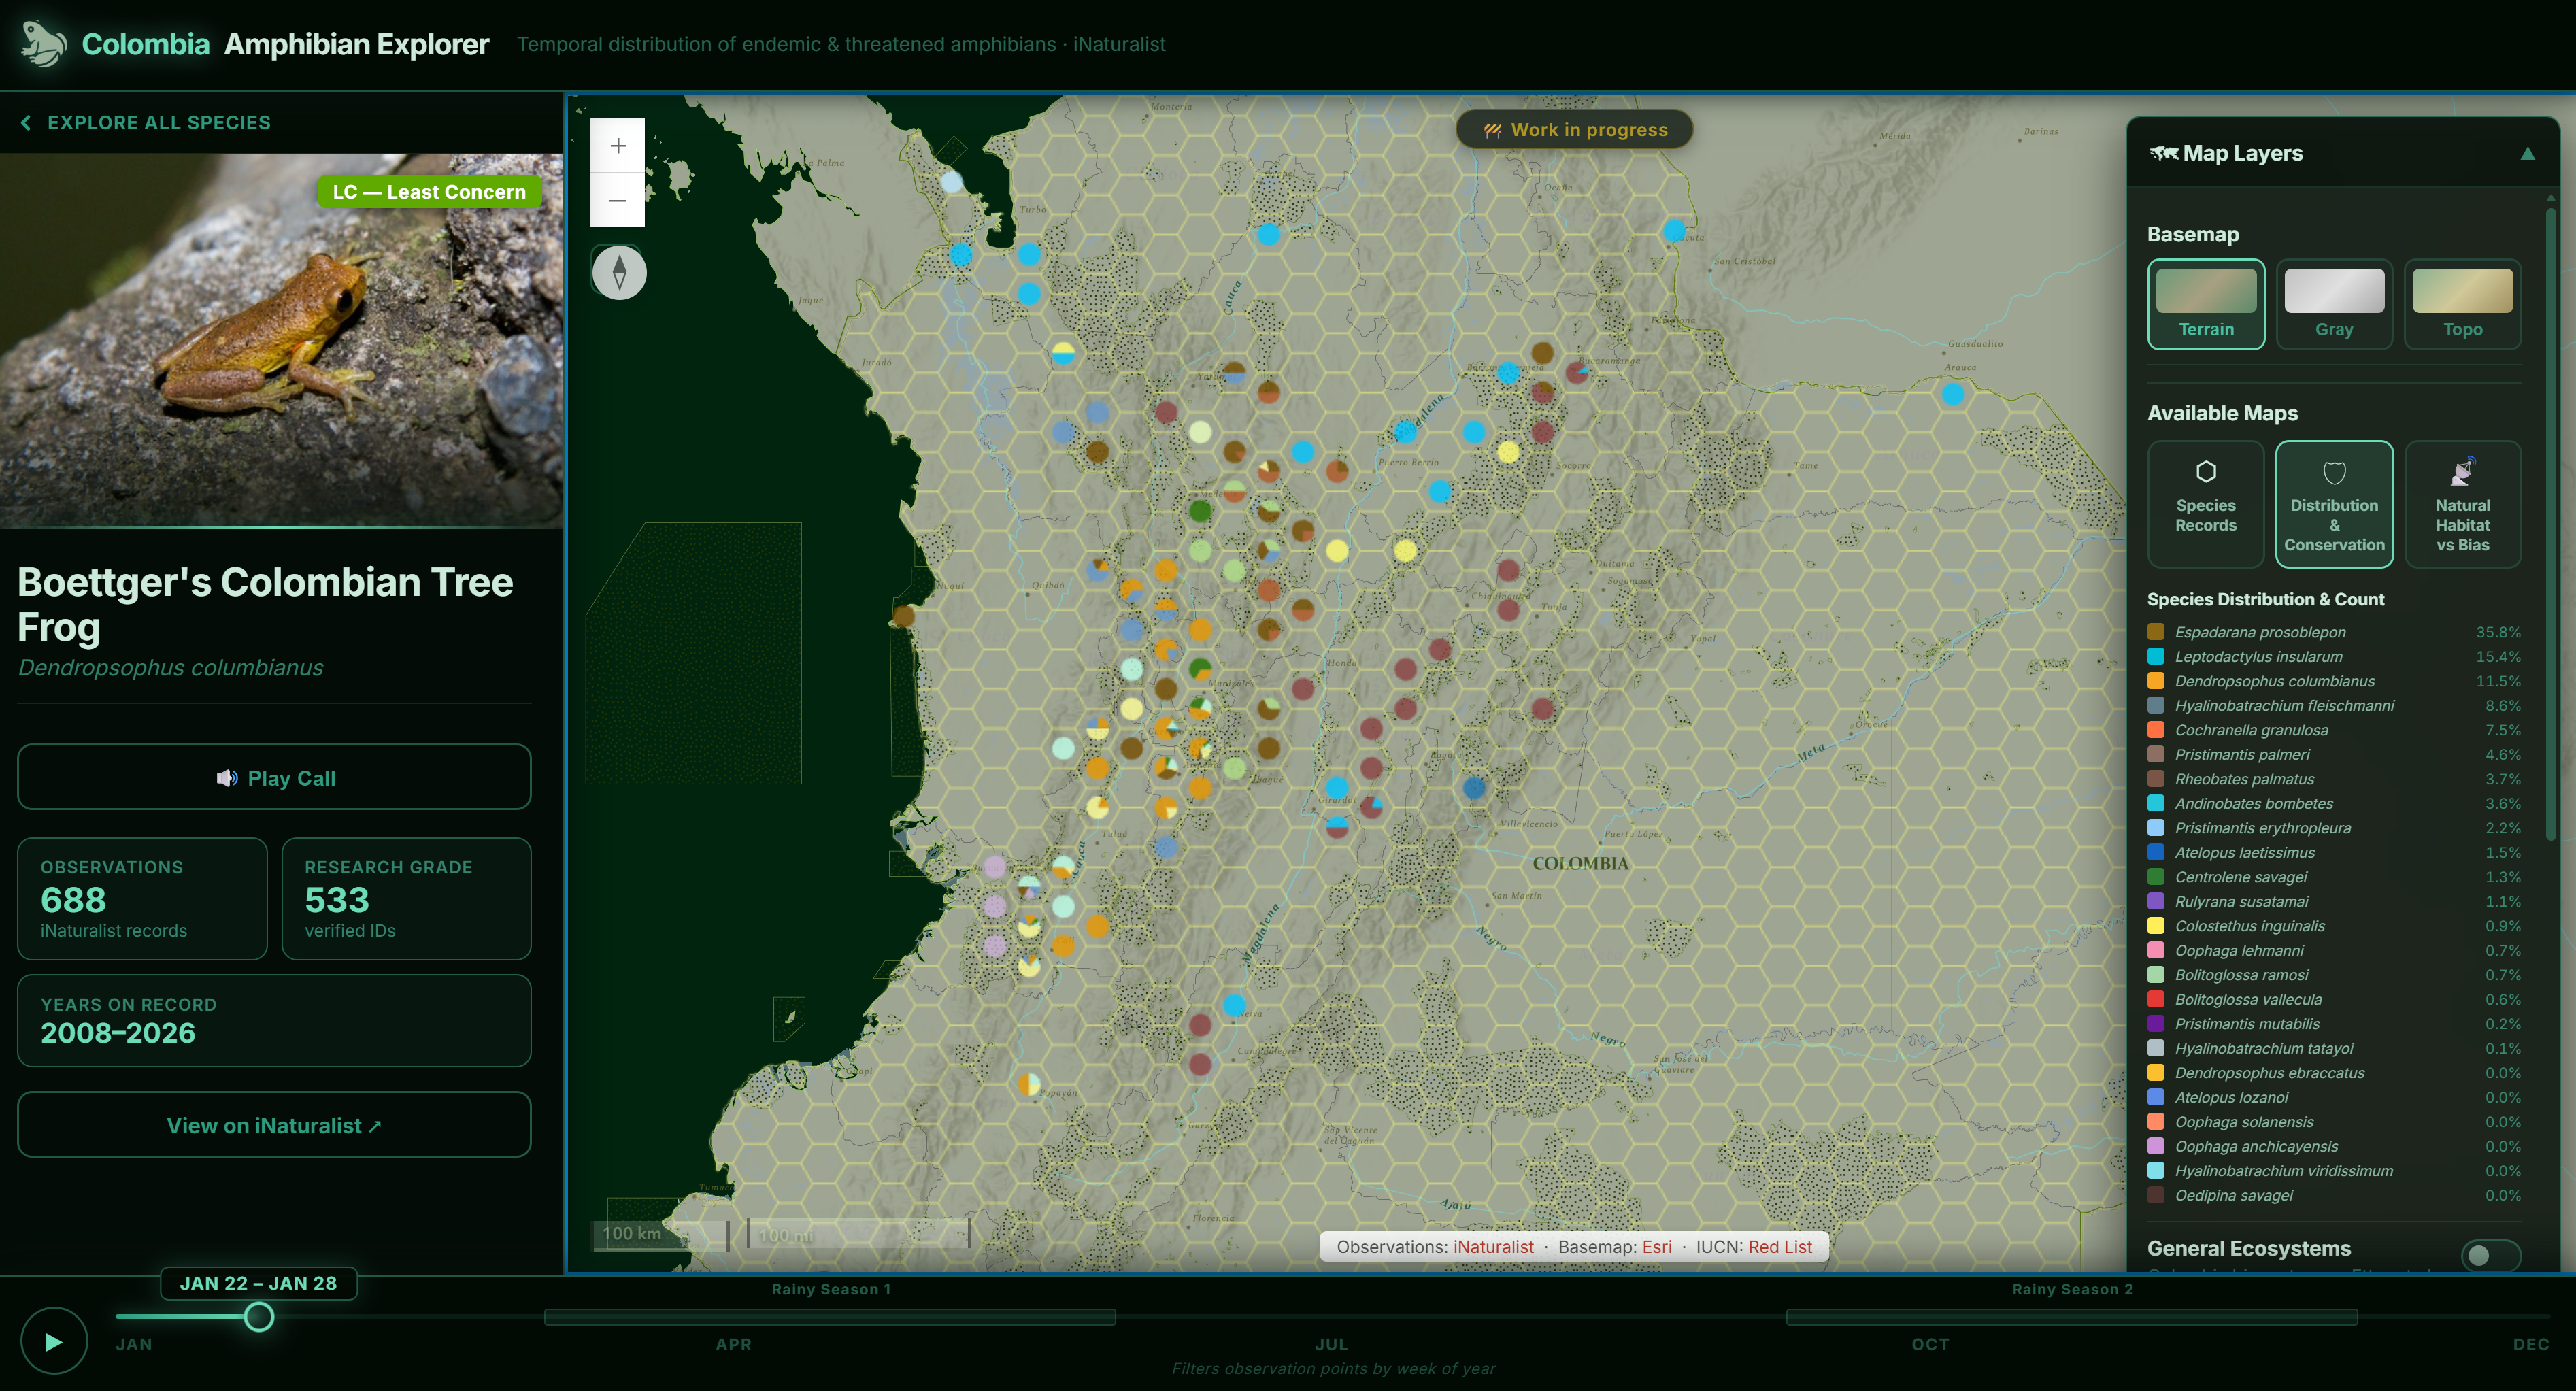Image resolution: width=2576 pixels, height=1391 pixels.
Task: Click the Centrolene savagei color swatch
Action: click(2156, 877)
